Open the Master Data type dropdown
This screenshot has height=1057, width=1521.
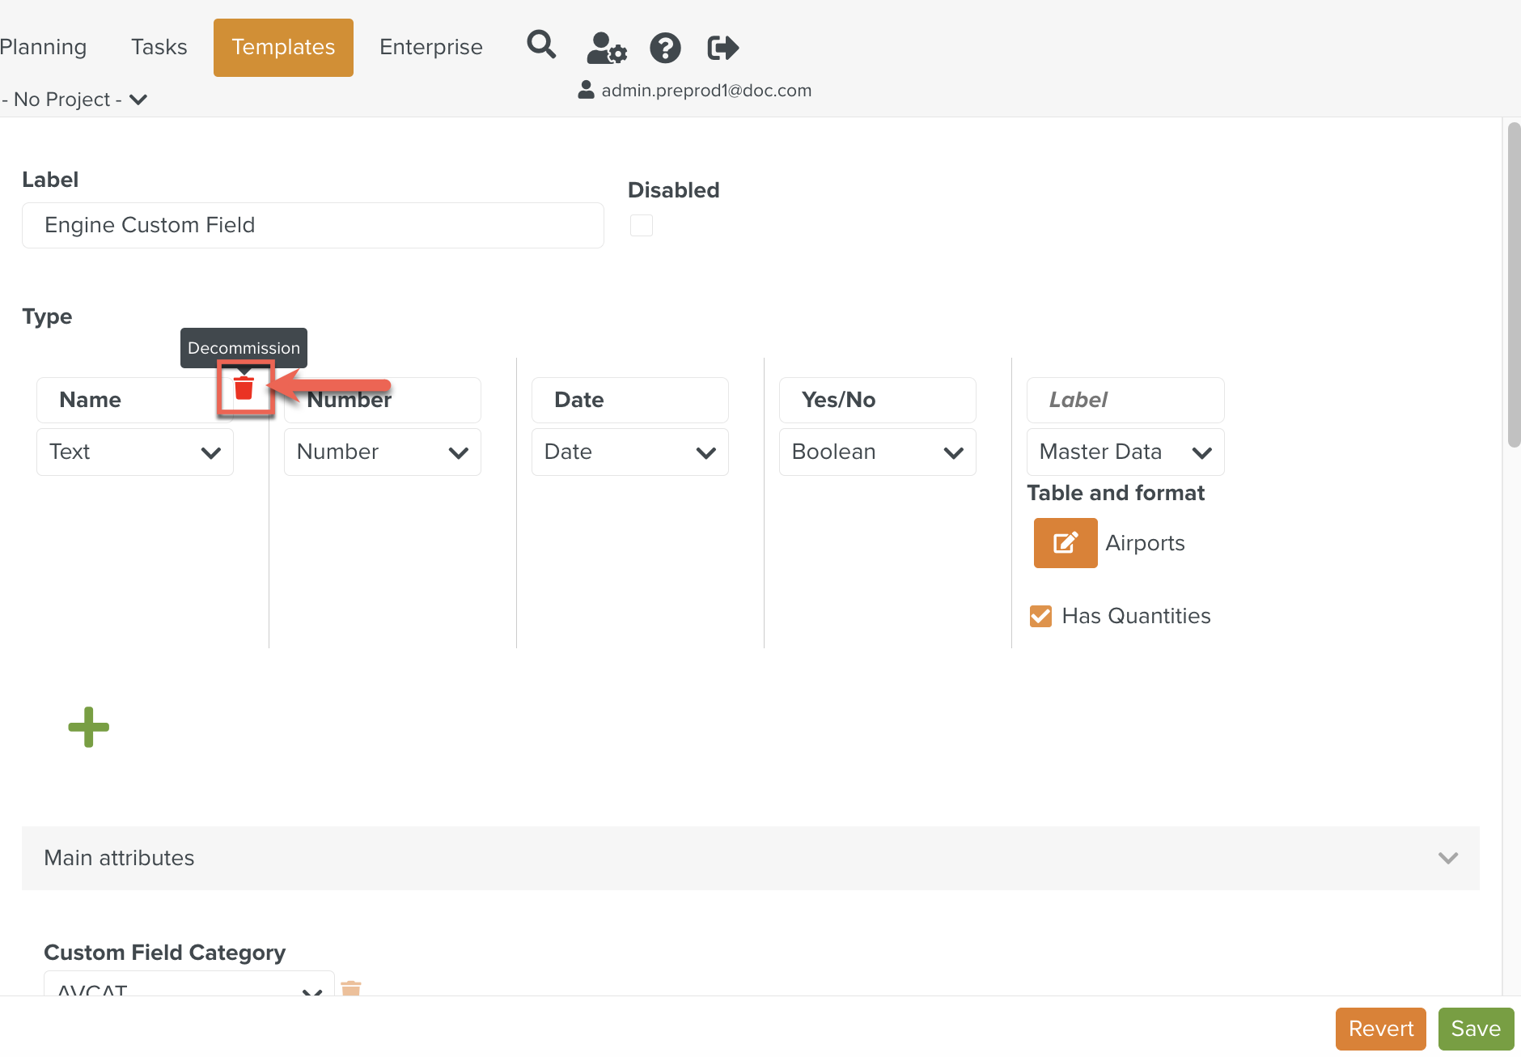point(1125,452)
